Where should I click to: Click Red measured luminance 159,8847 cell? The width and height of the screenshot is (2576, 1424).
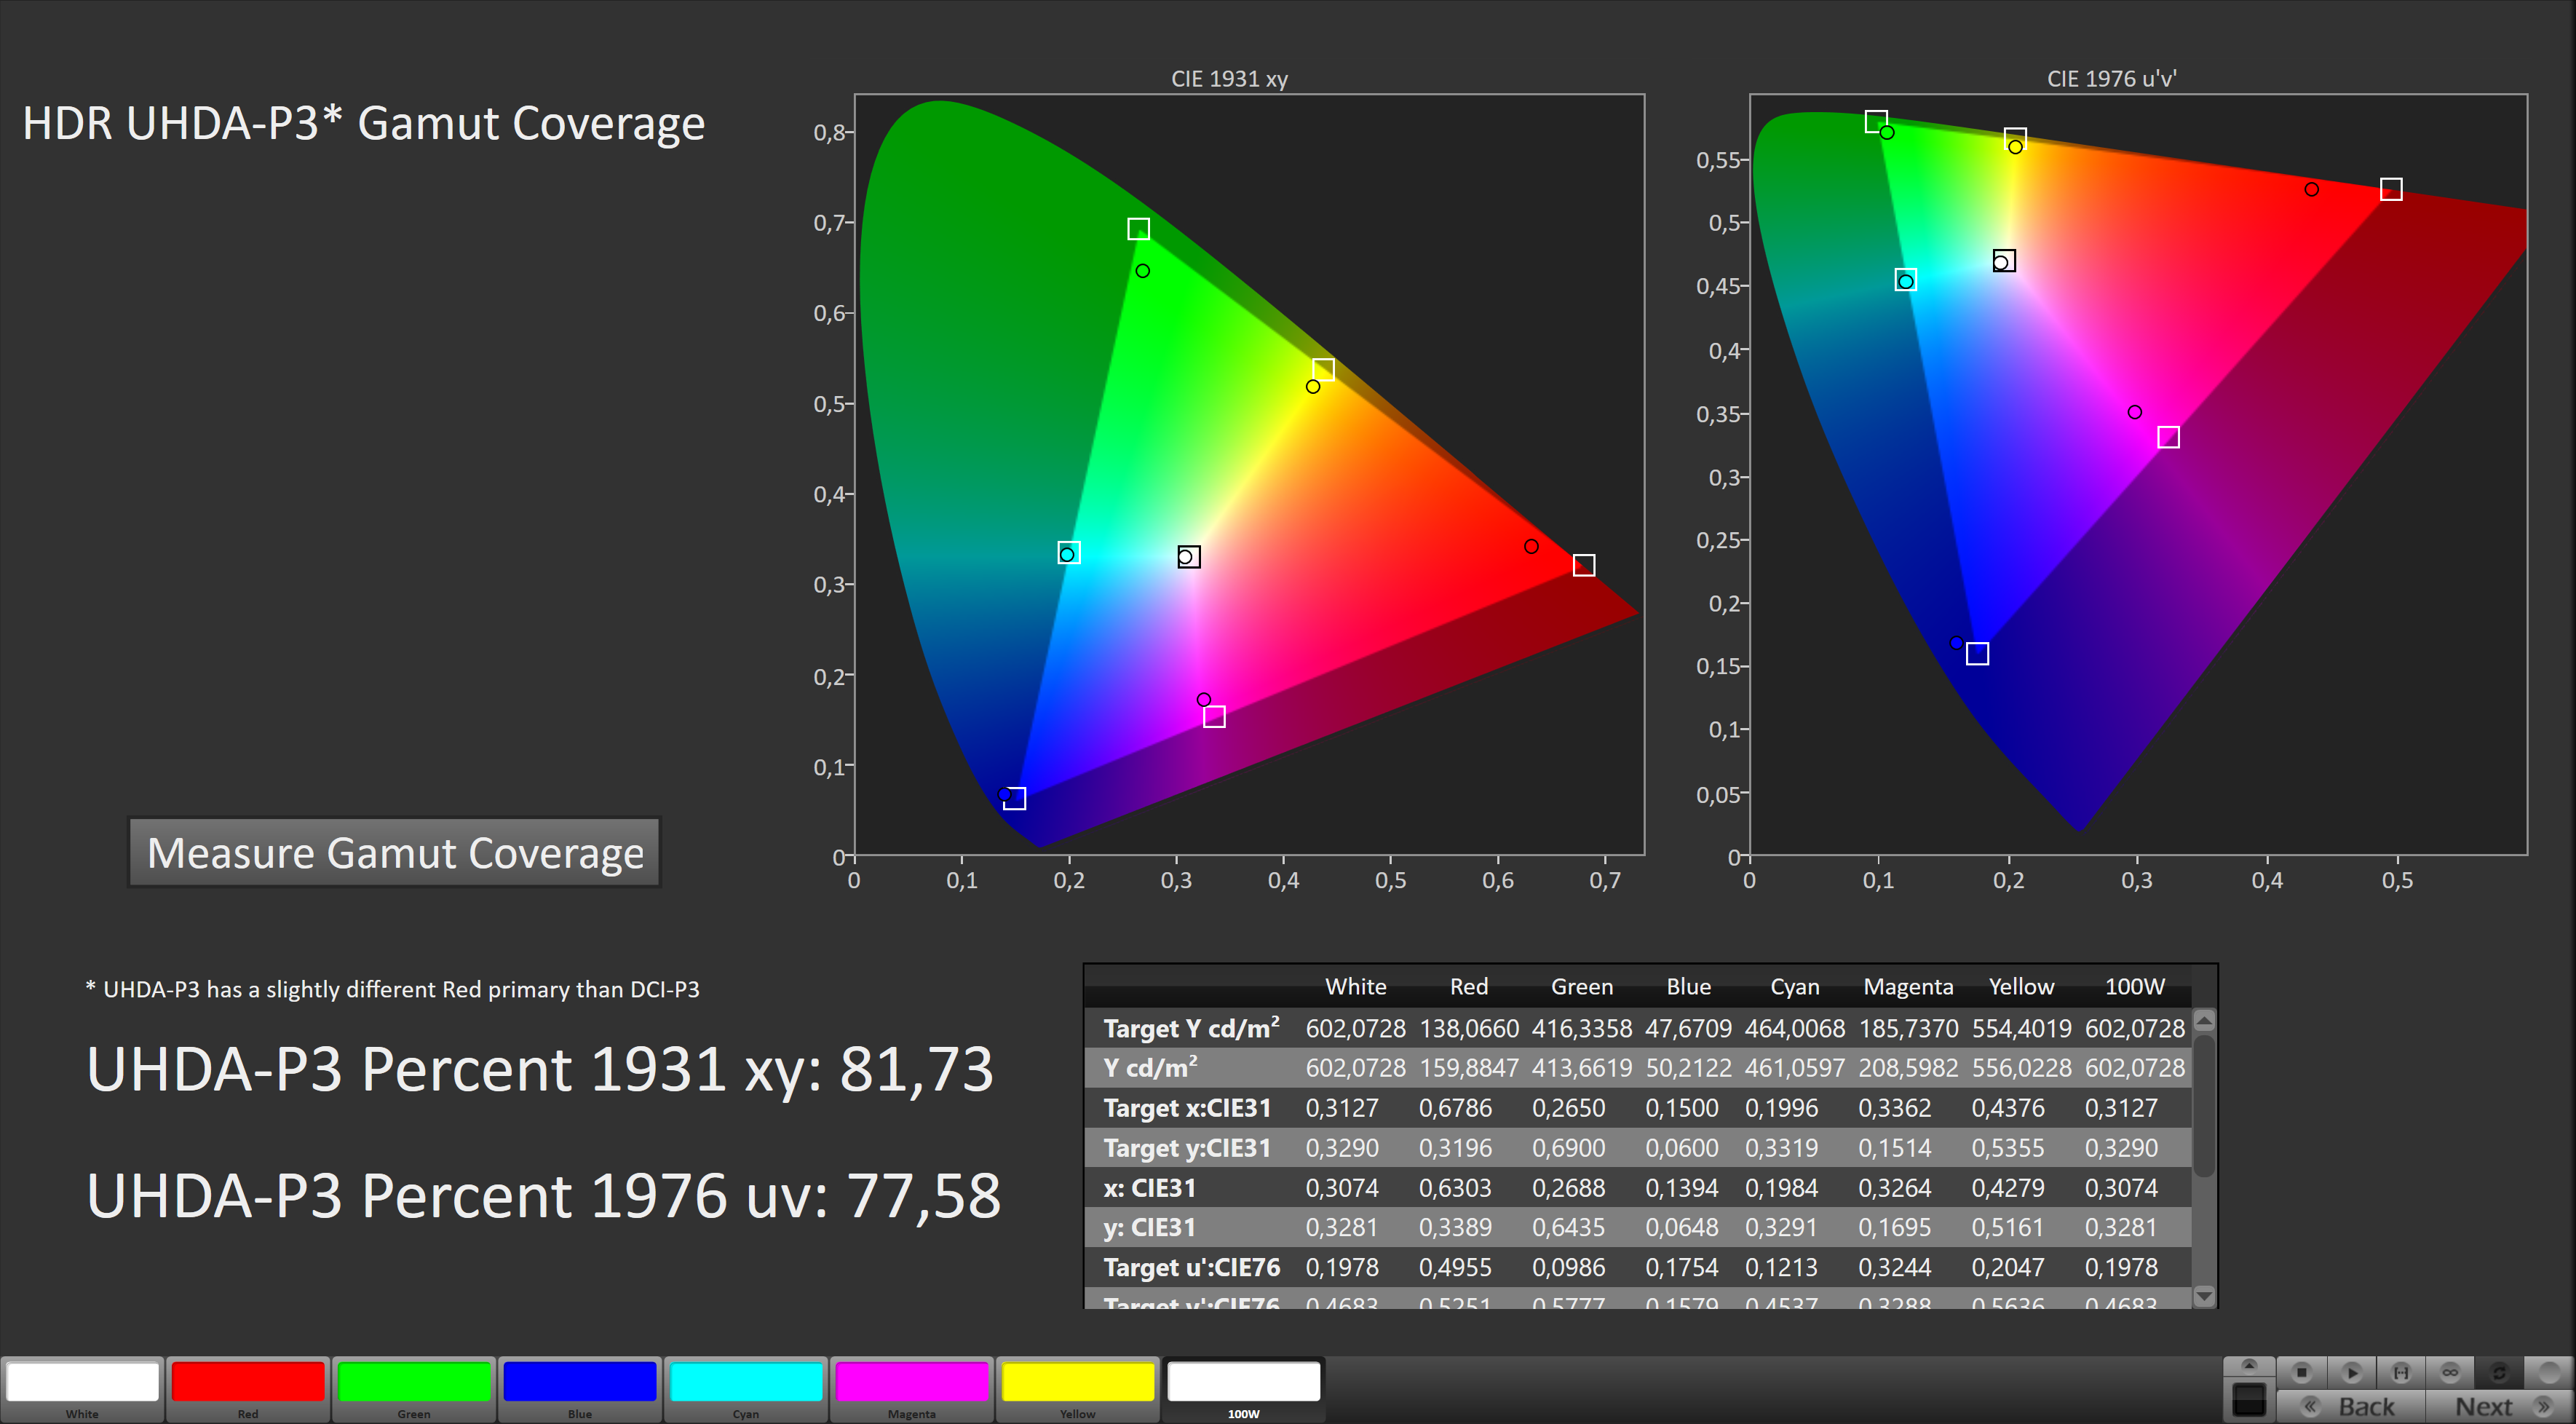click(x=1468, y=1068)
